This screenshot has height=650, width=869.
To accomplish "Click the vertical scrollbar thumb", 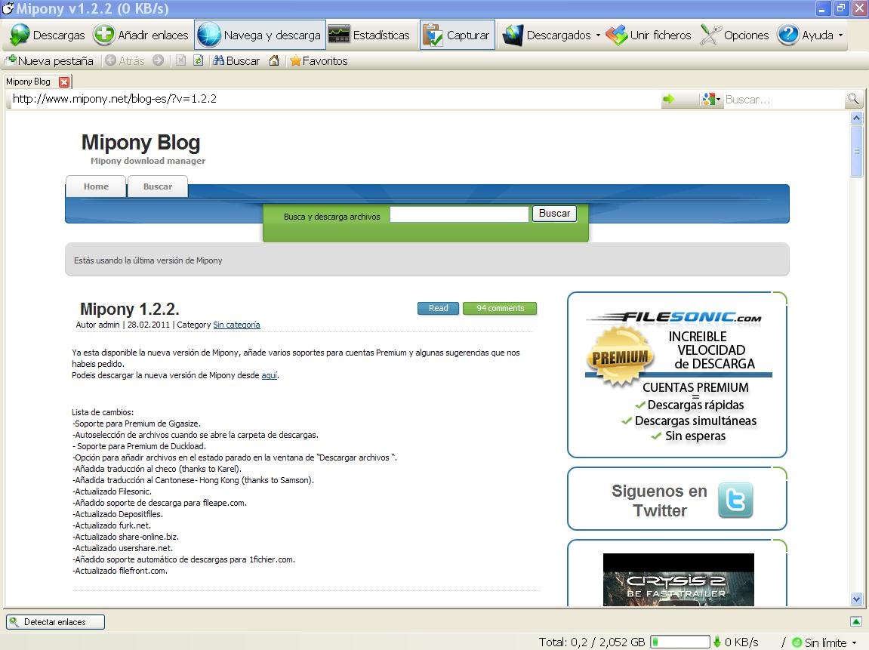I will [856, 151].
